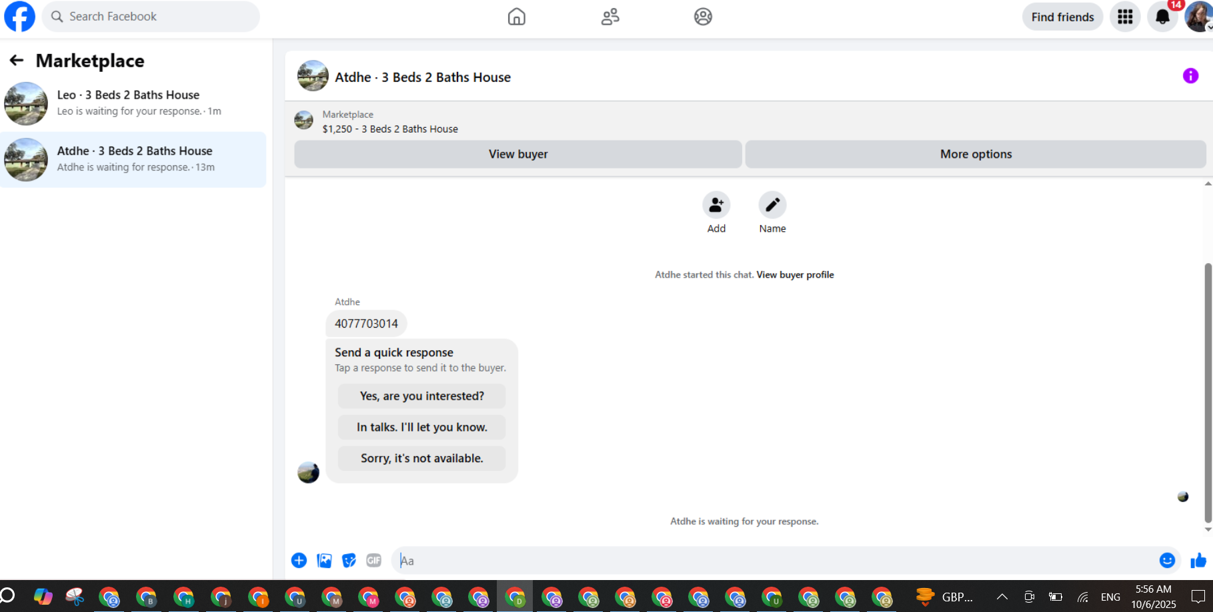The image size is (1213, 612).
Task: Open Windows notification center icon
Action: point(1198,597)
